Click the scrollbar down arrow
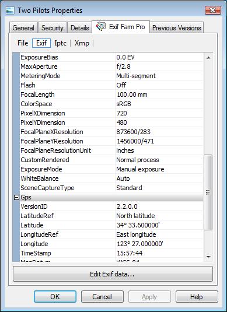The image size is (227, 312). point(208,257)
